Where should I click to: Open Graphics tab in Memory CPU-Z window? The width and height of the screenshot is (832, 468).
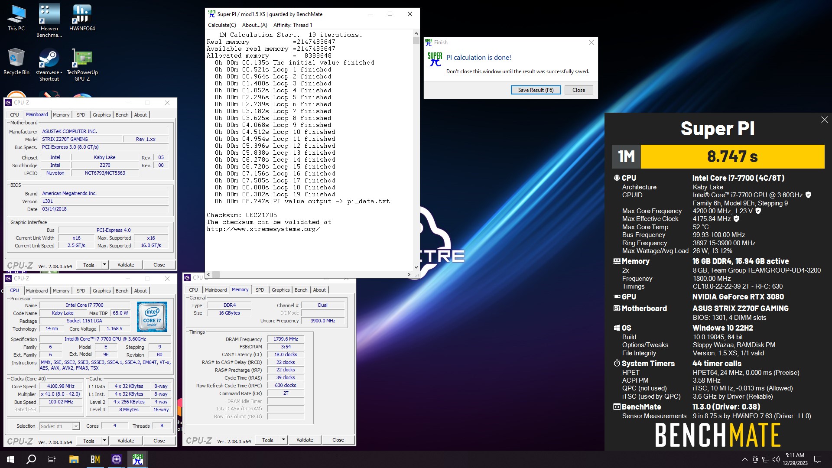pyautogui.click(x=281, y=290)
